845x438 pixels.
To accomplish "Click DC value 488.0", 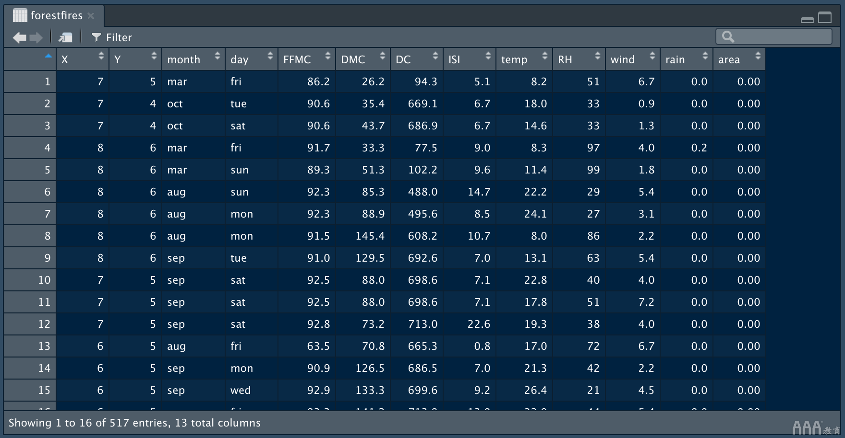I will pos(422,192).
